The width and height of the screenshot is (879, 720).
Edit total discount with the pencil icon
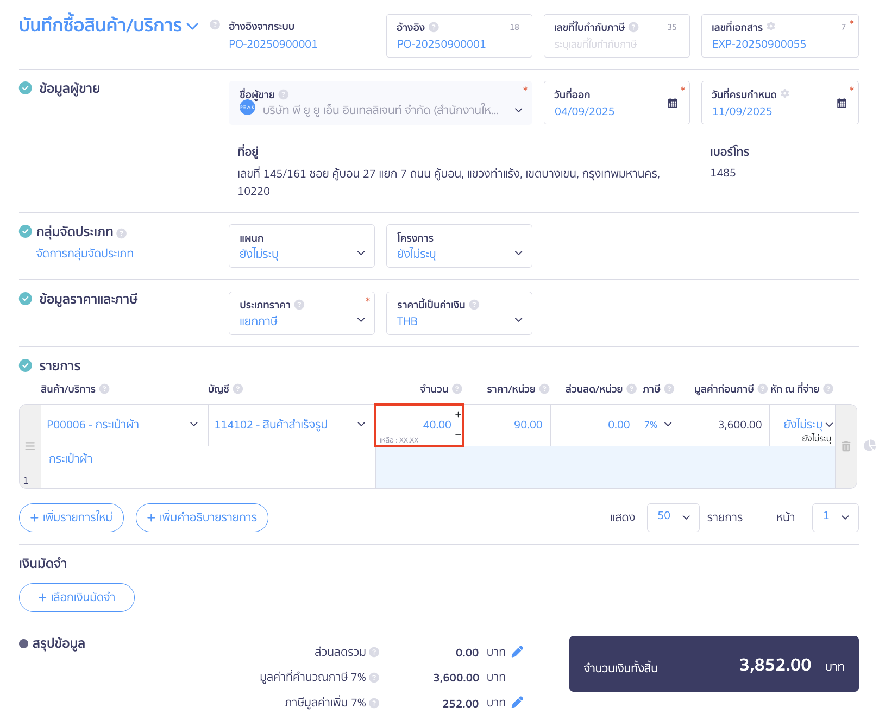click(517, 652)
